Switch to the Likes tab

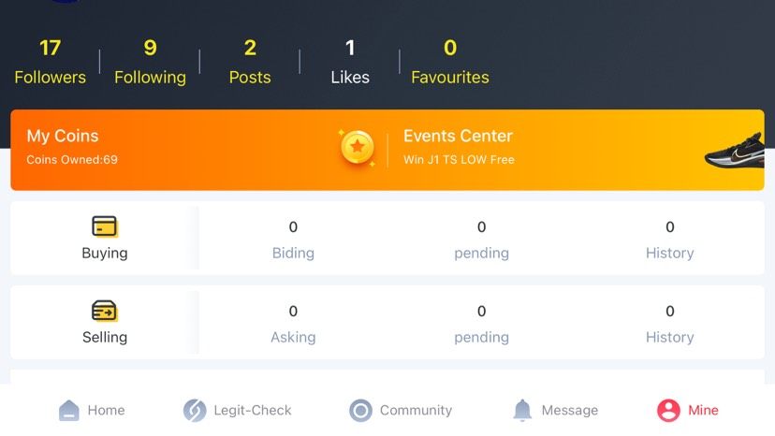click(350, 62)
